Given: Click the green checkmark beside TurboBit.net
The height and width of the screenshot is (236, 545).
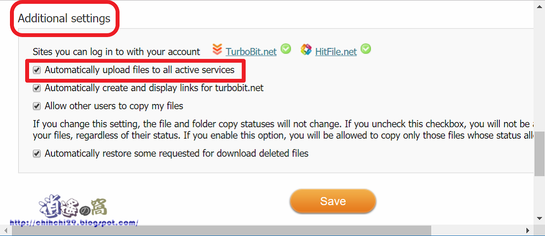Looking at the screenshot, I should pyautogui.click(x=286, y=49).
